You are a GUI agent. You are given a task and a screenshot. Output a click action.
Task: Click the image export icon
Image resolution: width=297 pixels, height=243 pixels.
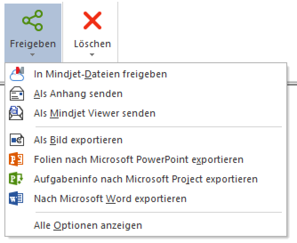[x=17, y=140]
